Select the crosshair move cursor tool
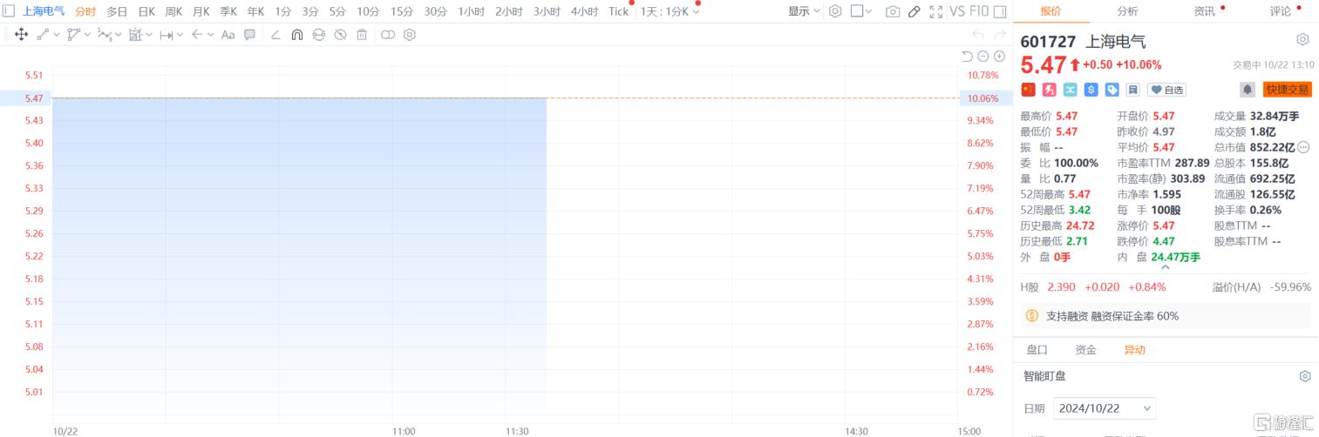This screenshot has height=437, width=1319. click(21, 35)
